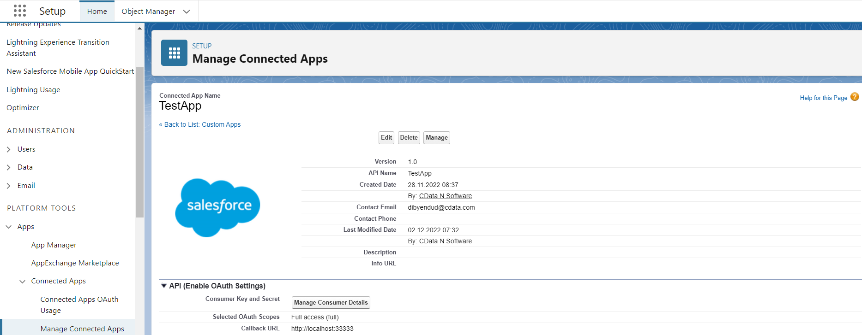The width and height of the screenshot is (862, 335).
Task: Switch to the Object Manager tab
Action: coord(148,12)
